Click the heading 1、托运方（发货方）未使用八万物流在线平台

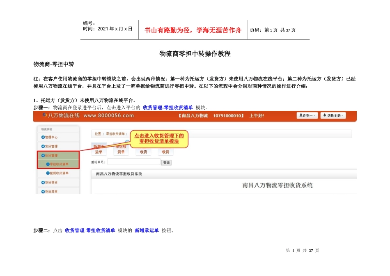85,100
